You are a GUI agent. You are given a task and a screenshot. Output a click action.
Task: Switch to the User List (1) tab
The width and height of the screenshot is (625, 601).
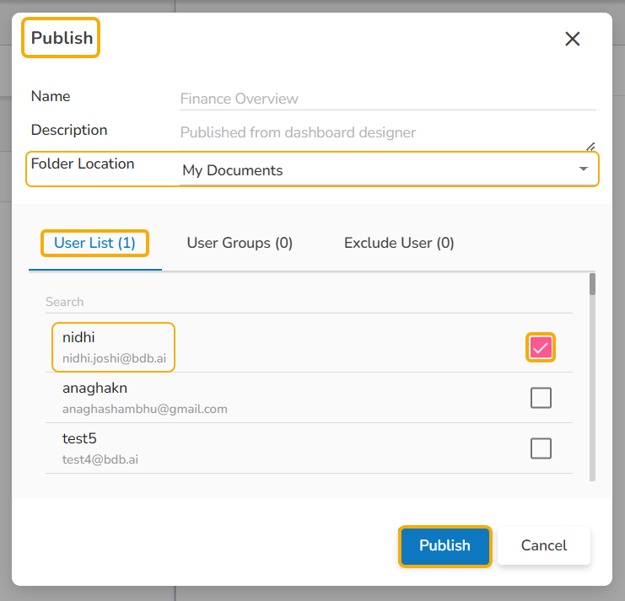tap(94, 243)
